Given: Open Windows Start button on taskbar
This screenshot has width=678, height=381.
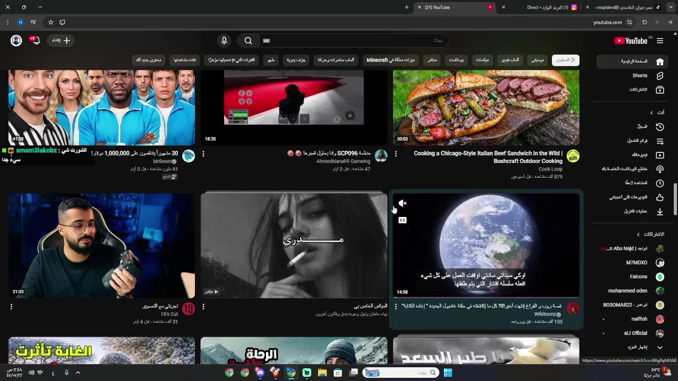Looking at the screenshot, I should tap(448, 373).
